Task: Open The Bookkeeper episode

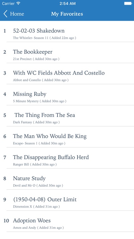Action: click(67, 53)
